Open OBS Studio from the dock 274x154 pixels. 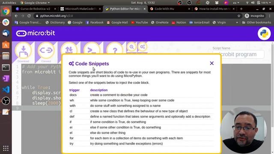6,101
